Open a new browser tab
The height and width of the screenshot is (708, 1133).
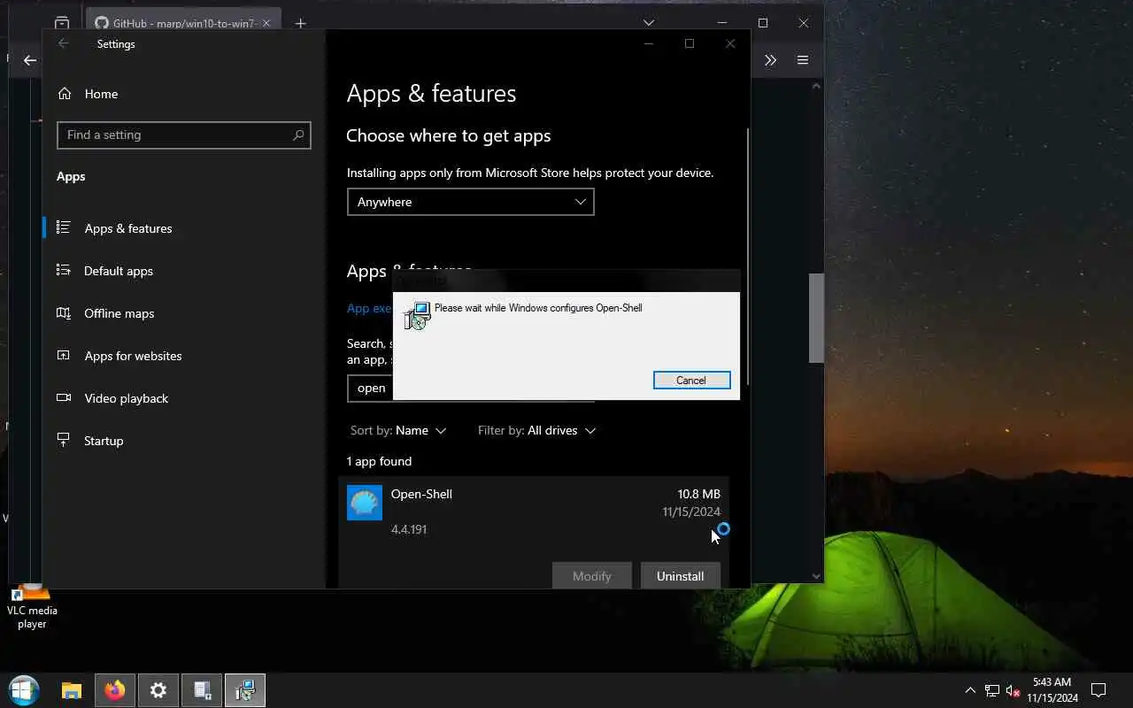[300, 24]
